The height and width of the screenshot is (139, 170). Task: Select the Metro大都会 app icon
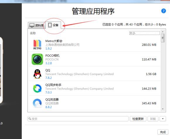(x=37, y=44)
